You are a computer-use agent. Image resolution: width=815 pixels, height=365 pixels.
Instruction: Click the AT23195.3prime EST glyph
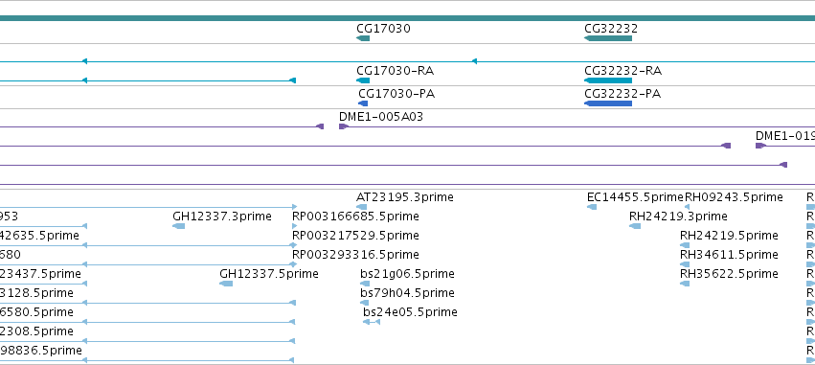pos(362,207)
